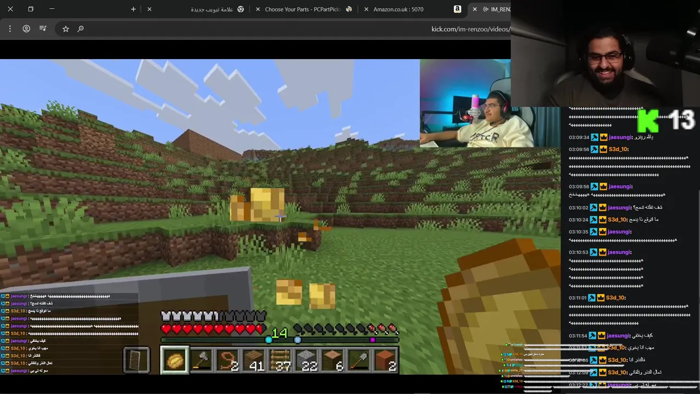Open jaesungi username at 03:10:35
The width and height of the screenshot is (700, 394).
tap(620, 231)
